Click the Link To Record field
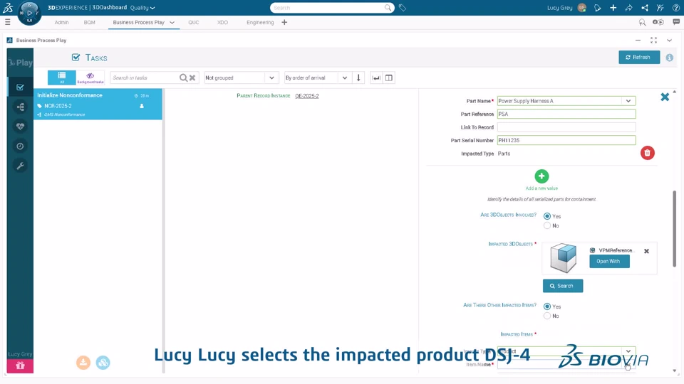684x384 pixels. point(566,127)
